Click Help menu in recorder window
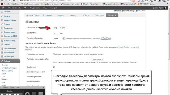Viewport: 170px width, 95px height. tap(18, 87)
